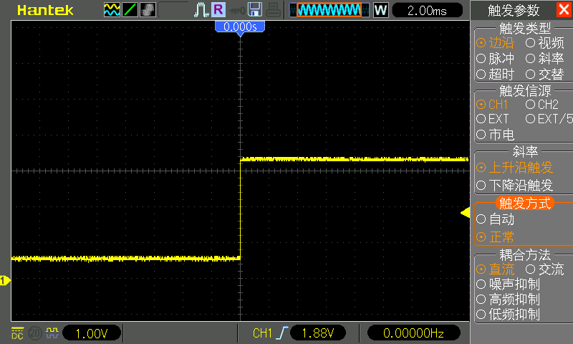The height and width of the screenshot is (344, 573).
Task: Click the printer icon in the top bar
Action: [274, 10]
